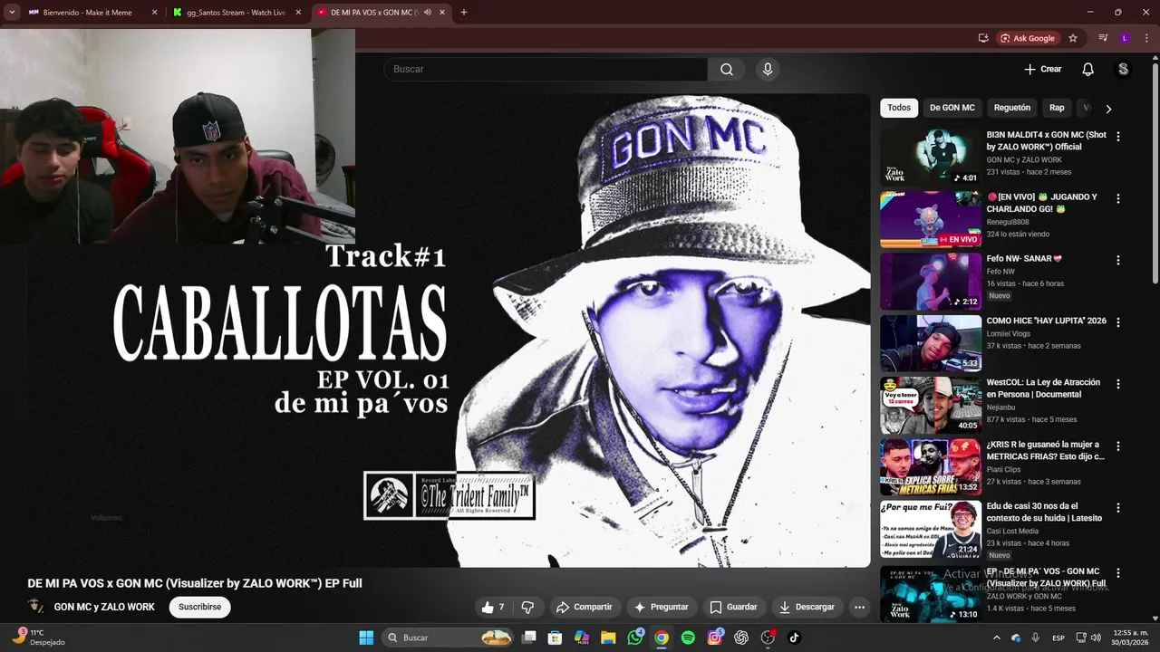
Task: Open the Windows Start menu
Action: (x=366, y=638)
